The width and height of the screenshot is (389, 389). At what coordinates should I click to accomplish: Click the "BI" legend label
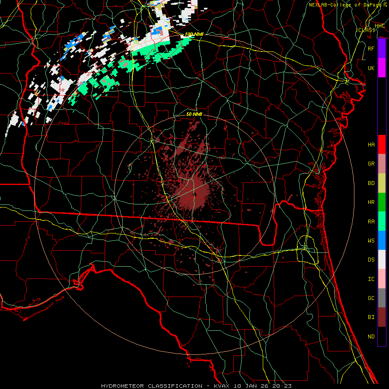(x=371, y=317)
